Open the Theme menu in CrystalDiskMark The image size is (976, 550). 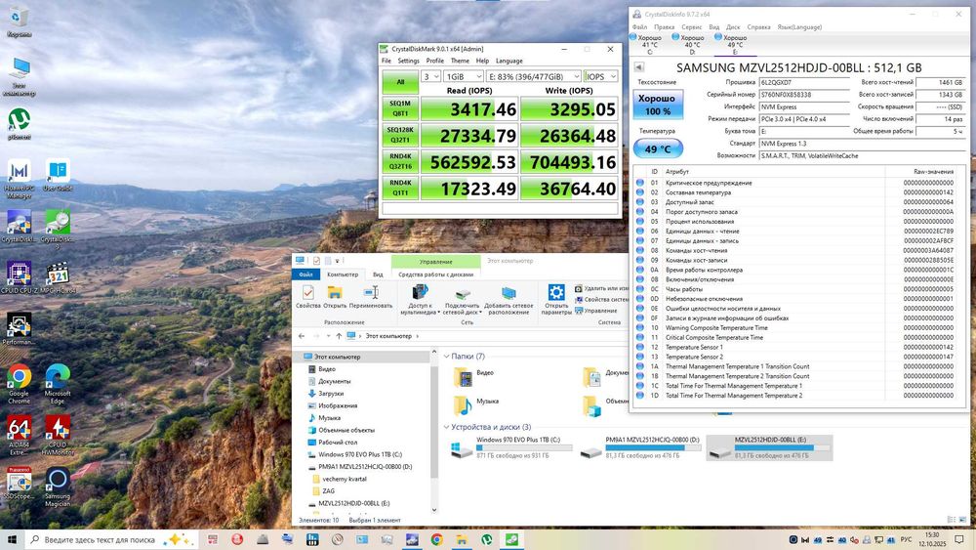tap(460, 61)
